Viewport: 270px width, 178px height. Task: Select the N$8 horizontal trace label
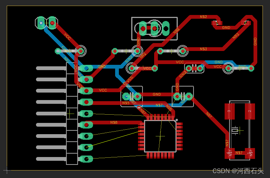click(x=114, y=122)
